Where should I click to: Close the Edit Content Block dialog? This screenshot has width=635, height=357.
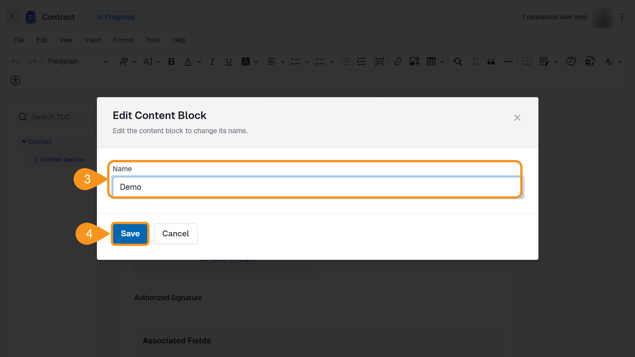point(517,118)
